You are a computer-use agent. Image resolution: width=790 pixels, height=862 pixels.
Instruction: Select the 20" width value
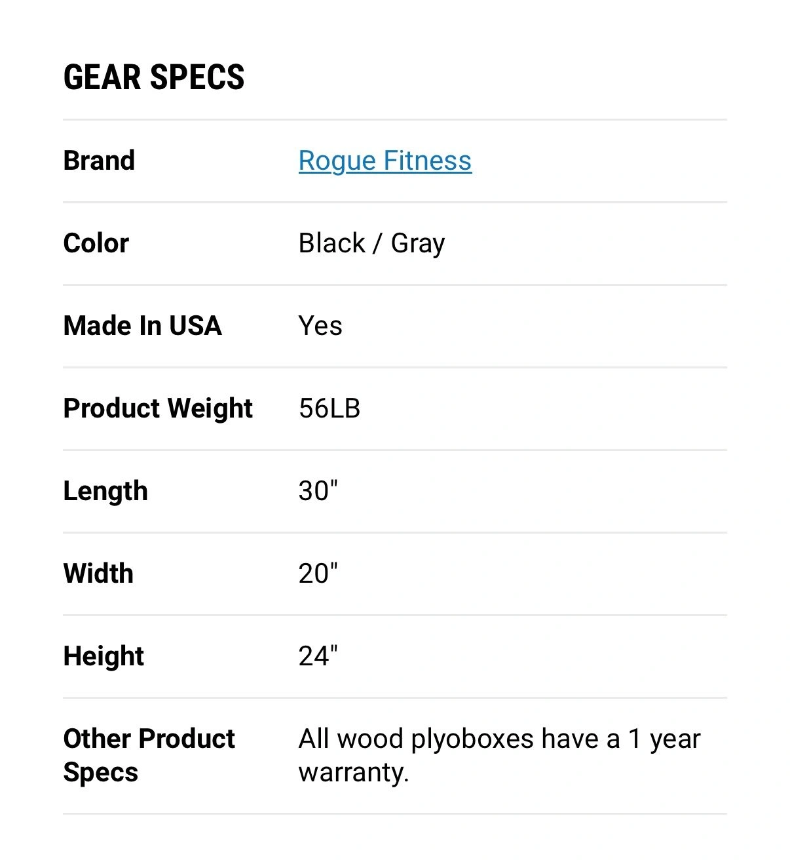318,574
